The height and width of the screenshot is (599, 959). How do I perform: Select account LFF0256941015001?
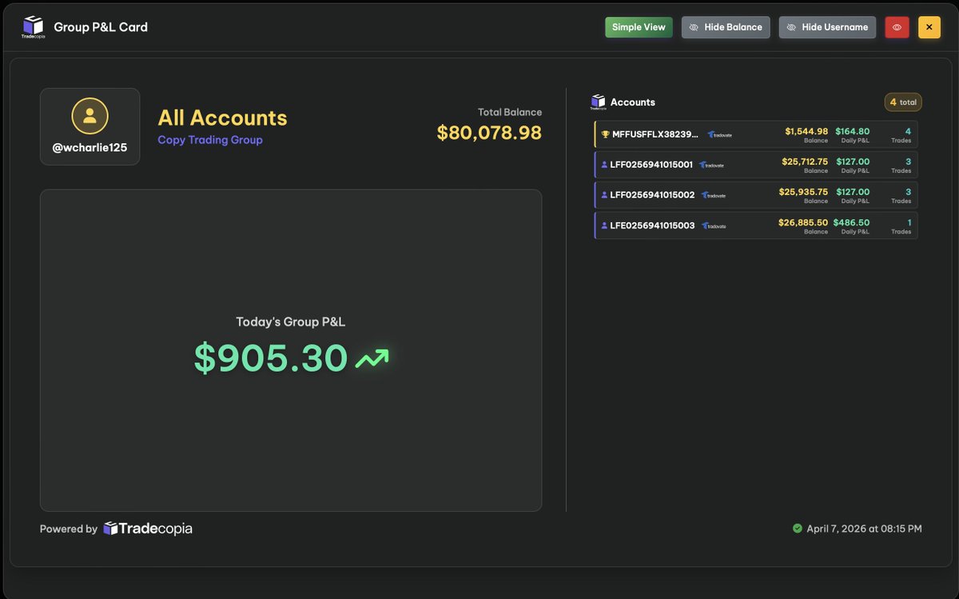click(651, 165)
